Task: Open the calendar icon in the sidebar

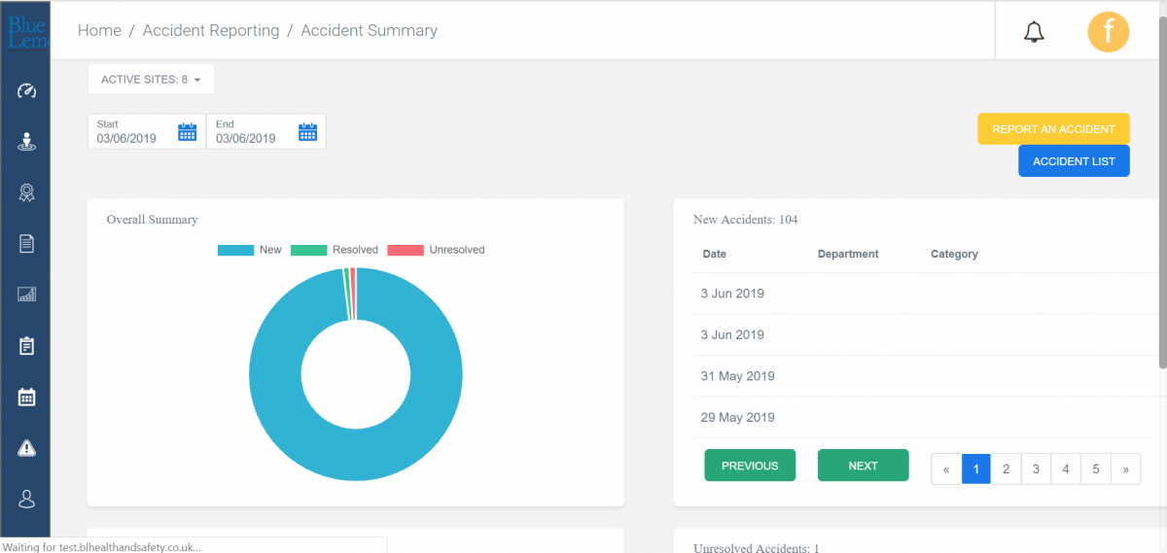Action: (26, 397)
